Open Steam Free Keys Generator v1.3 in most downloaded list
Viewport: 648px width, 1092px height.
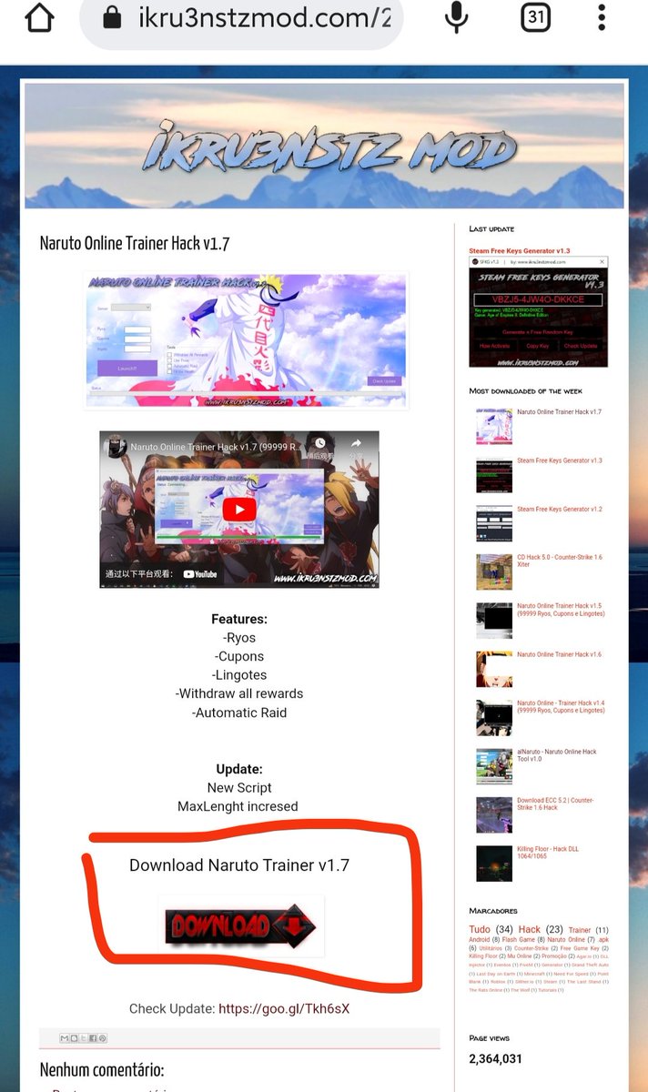[x=560, y=460]
